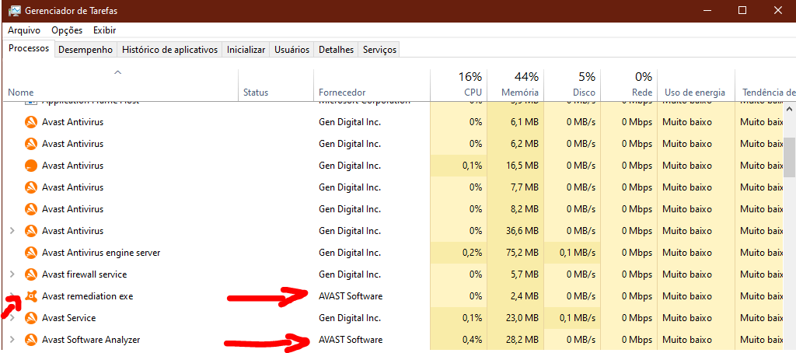Expand the Avast firewall service group
Viewport: 796px width, 353px height.
tap(12, 274)
